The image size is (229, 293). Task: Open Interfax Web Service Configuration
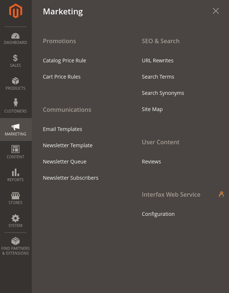click(158, 214)
